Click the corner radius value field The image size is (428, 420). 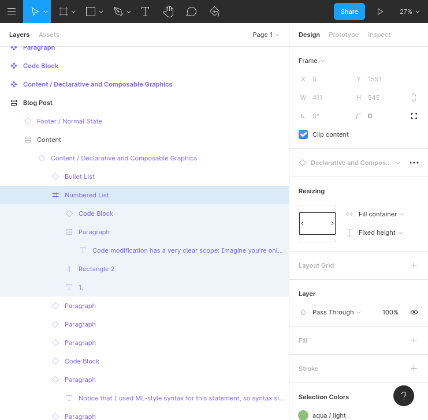pos(370,116)
